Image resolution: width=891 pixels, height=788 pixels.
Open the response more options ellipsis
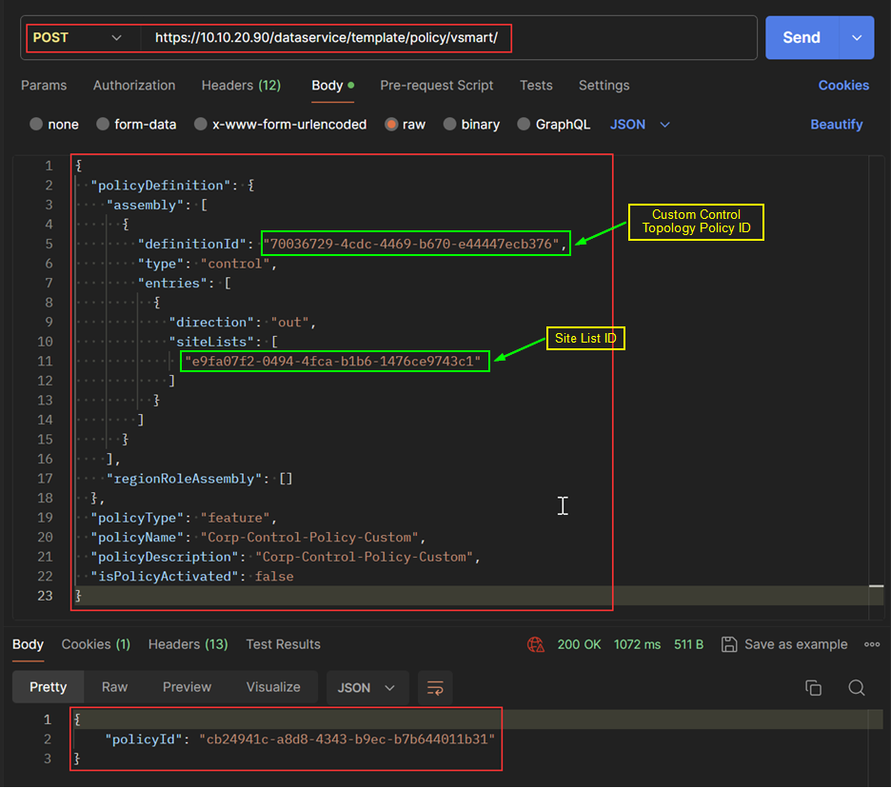(x=871, y=644)
